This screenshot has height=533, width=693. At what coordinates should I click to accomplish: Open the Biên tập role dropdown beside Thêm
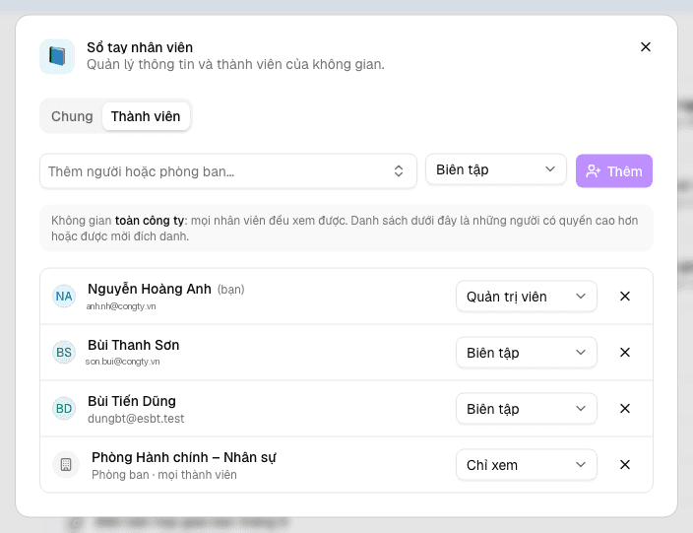pos(495,169)
